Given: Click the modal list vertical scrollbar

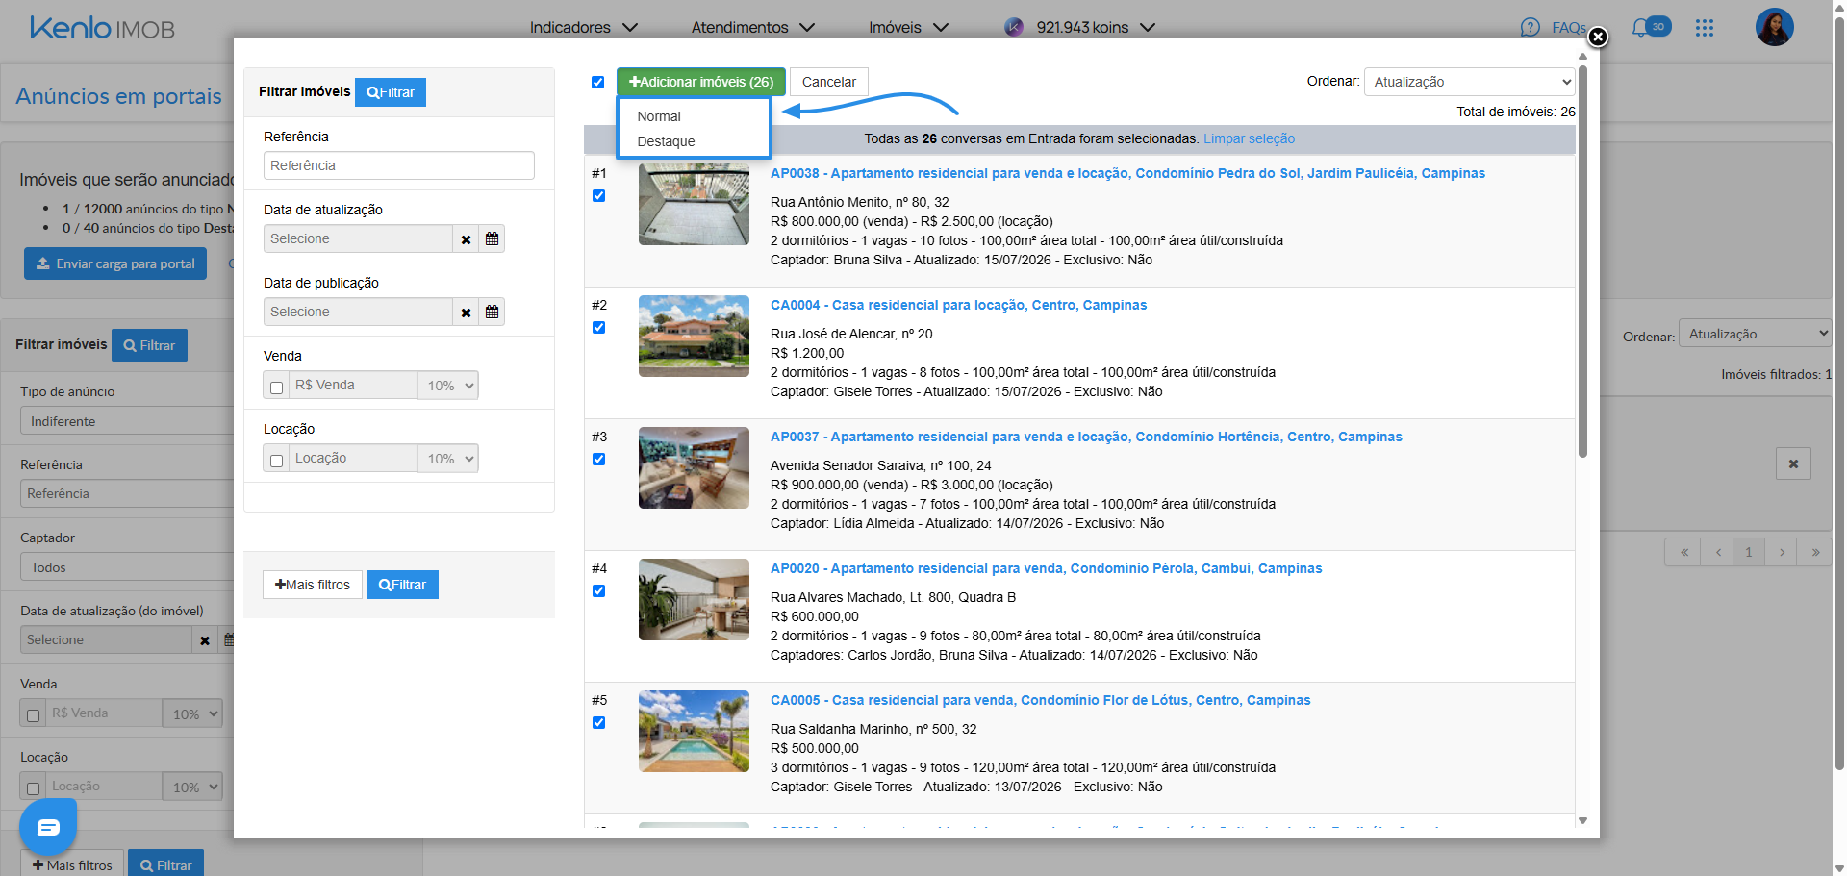Looking at the screenshot, I should click(1582, 262).
